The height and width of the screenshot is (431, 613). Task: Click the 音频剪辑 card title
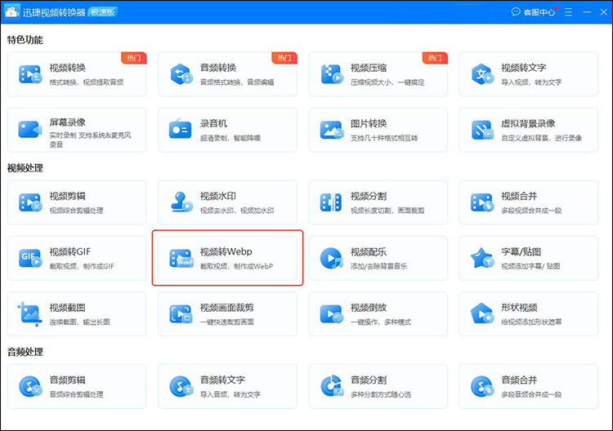click(67, 380)
